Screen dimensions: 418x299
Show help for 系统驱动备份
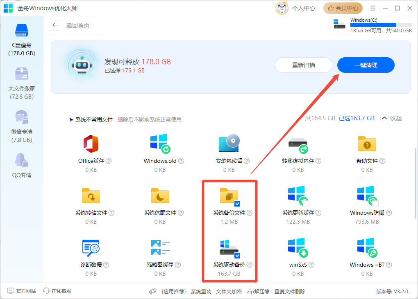point(250,264)
